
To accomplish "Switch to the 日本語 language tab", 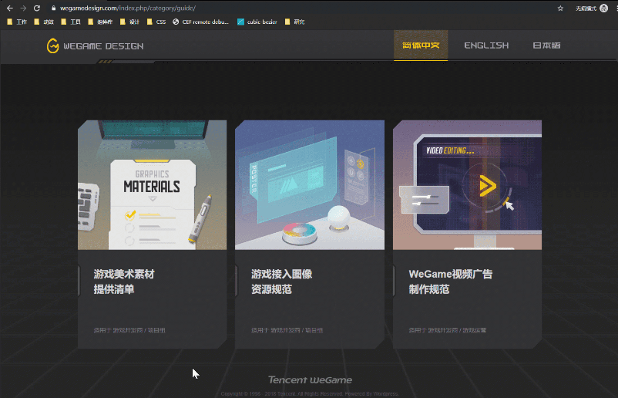I will coord(546,46).
